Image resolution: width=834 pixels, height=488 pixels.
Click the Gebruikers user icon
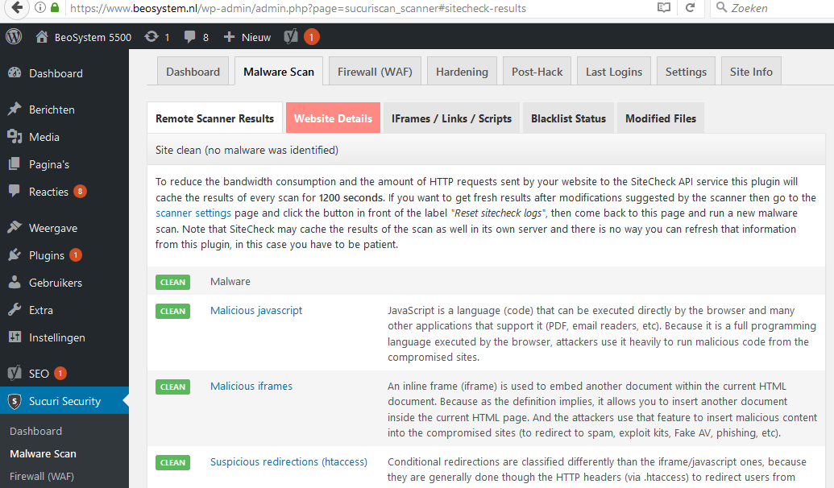(x=15, y=282)
